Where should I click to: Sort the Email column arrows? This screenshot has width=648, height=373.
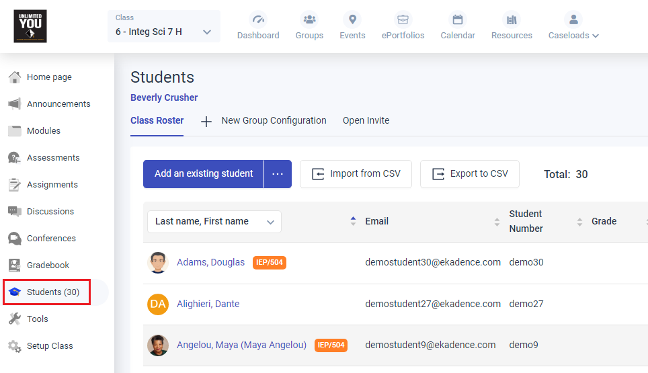(x=497, y=222)
